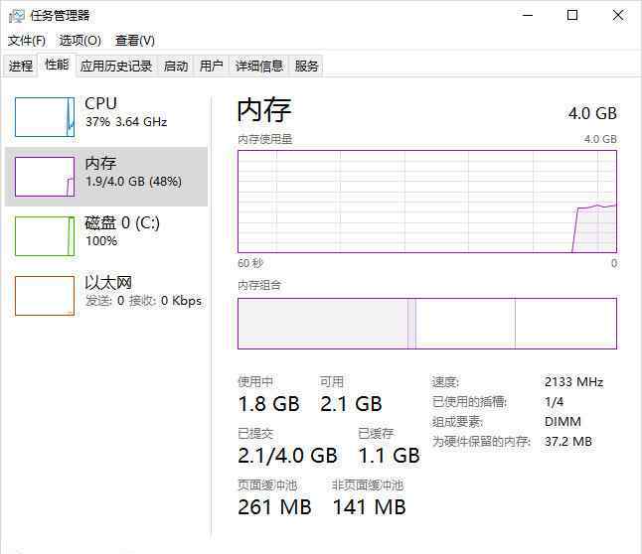Select the Ethernet (以太网) graph thumbnail
This screenshot has width=642, height=554.
click(45, 296)
